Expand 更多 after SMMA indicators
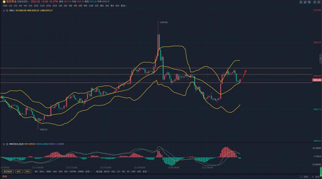The width and height of the screenshot is (322, 179). click(89, 171)
